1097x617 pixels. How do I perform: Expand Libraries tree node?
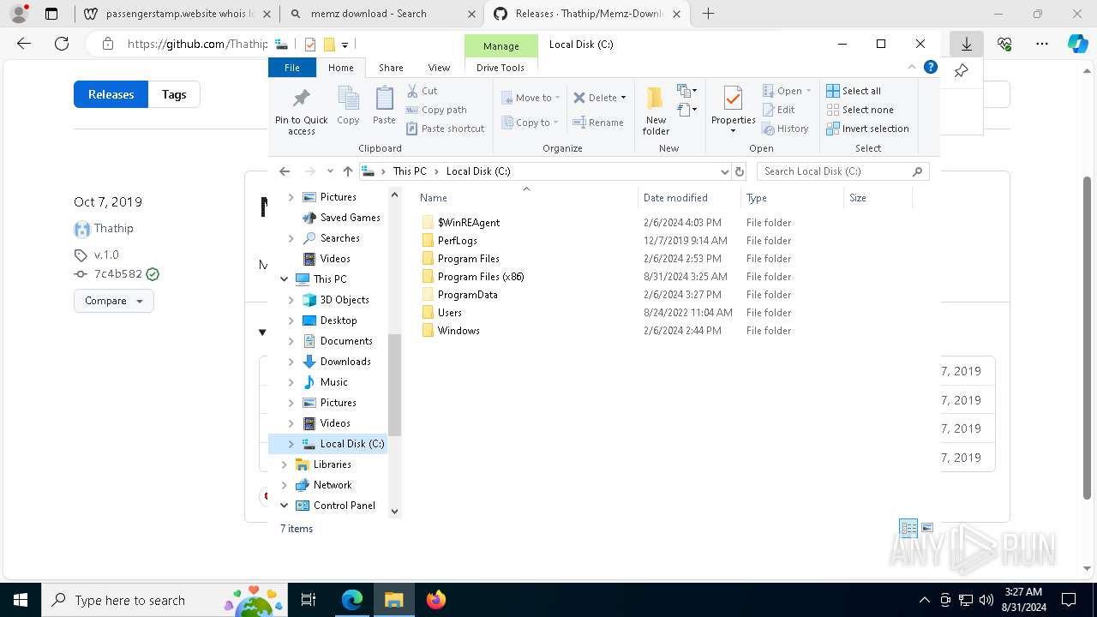click(x=284, y=464)
